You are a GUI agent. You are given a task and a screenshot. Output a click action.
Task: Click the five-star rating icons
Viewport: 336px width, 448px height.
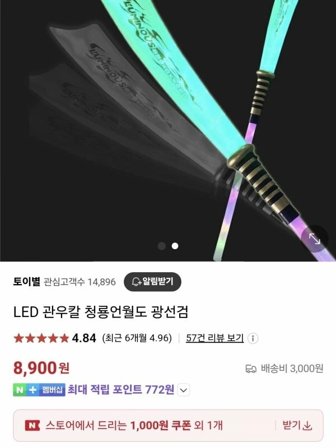41,338
